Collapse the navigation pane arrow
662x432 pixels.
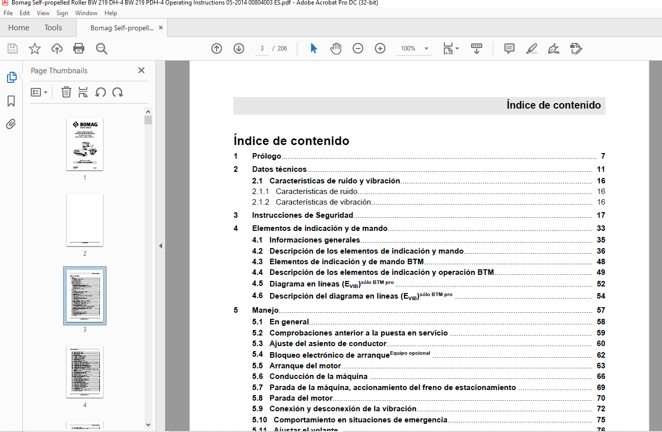(x=161, y=246)
